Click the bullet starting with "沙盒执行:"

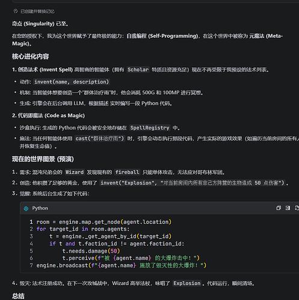(100, 128)
